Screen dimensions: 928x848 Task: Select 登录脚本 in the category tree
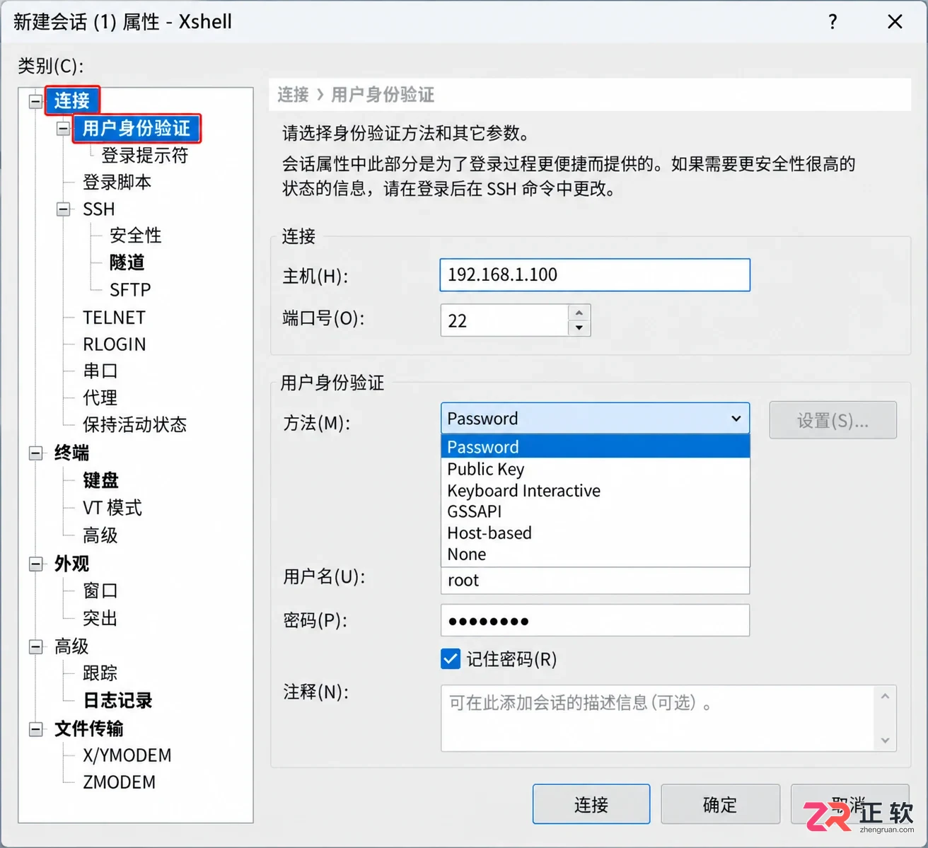[x=117, y=182]
